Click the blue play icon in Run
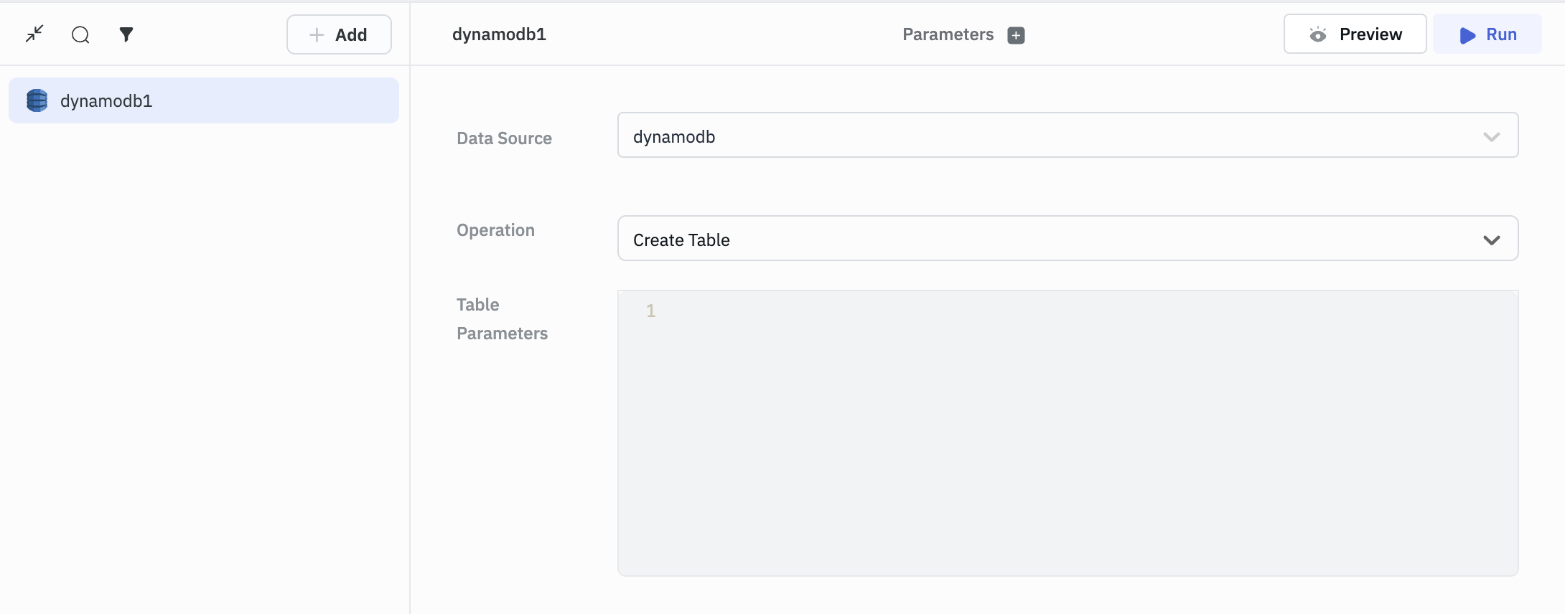1565x614 pixels. 1467,35
